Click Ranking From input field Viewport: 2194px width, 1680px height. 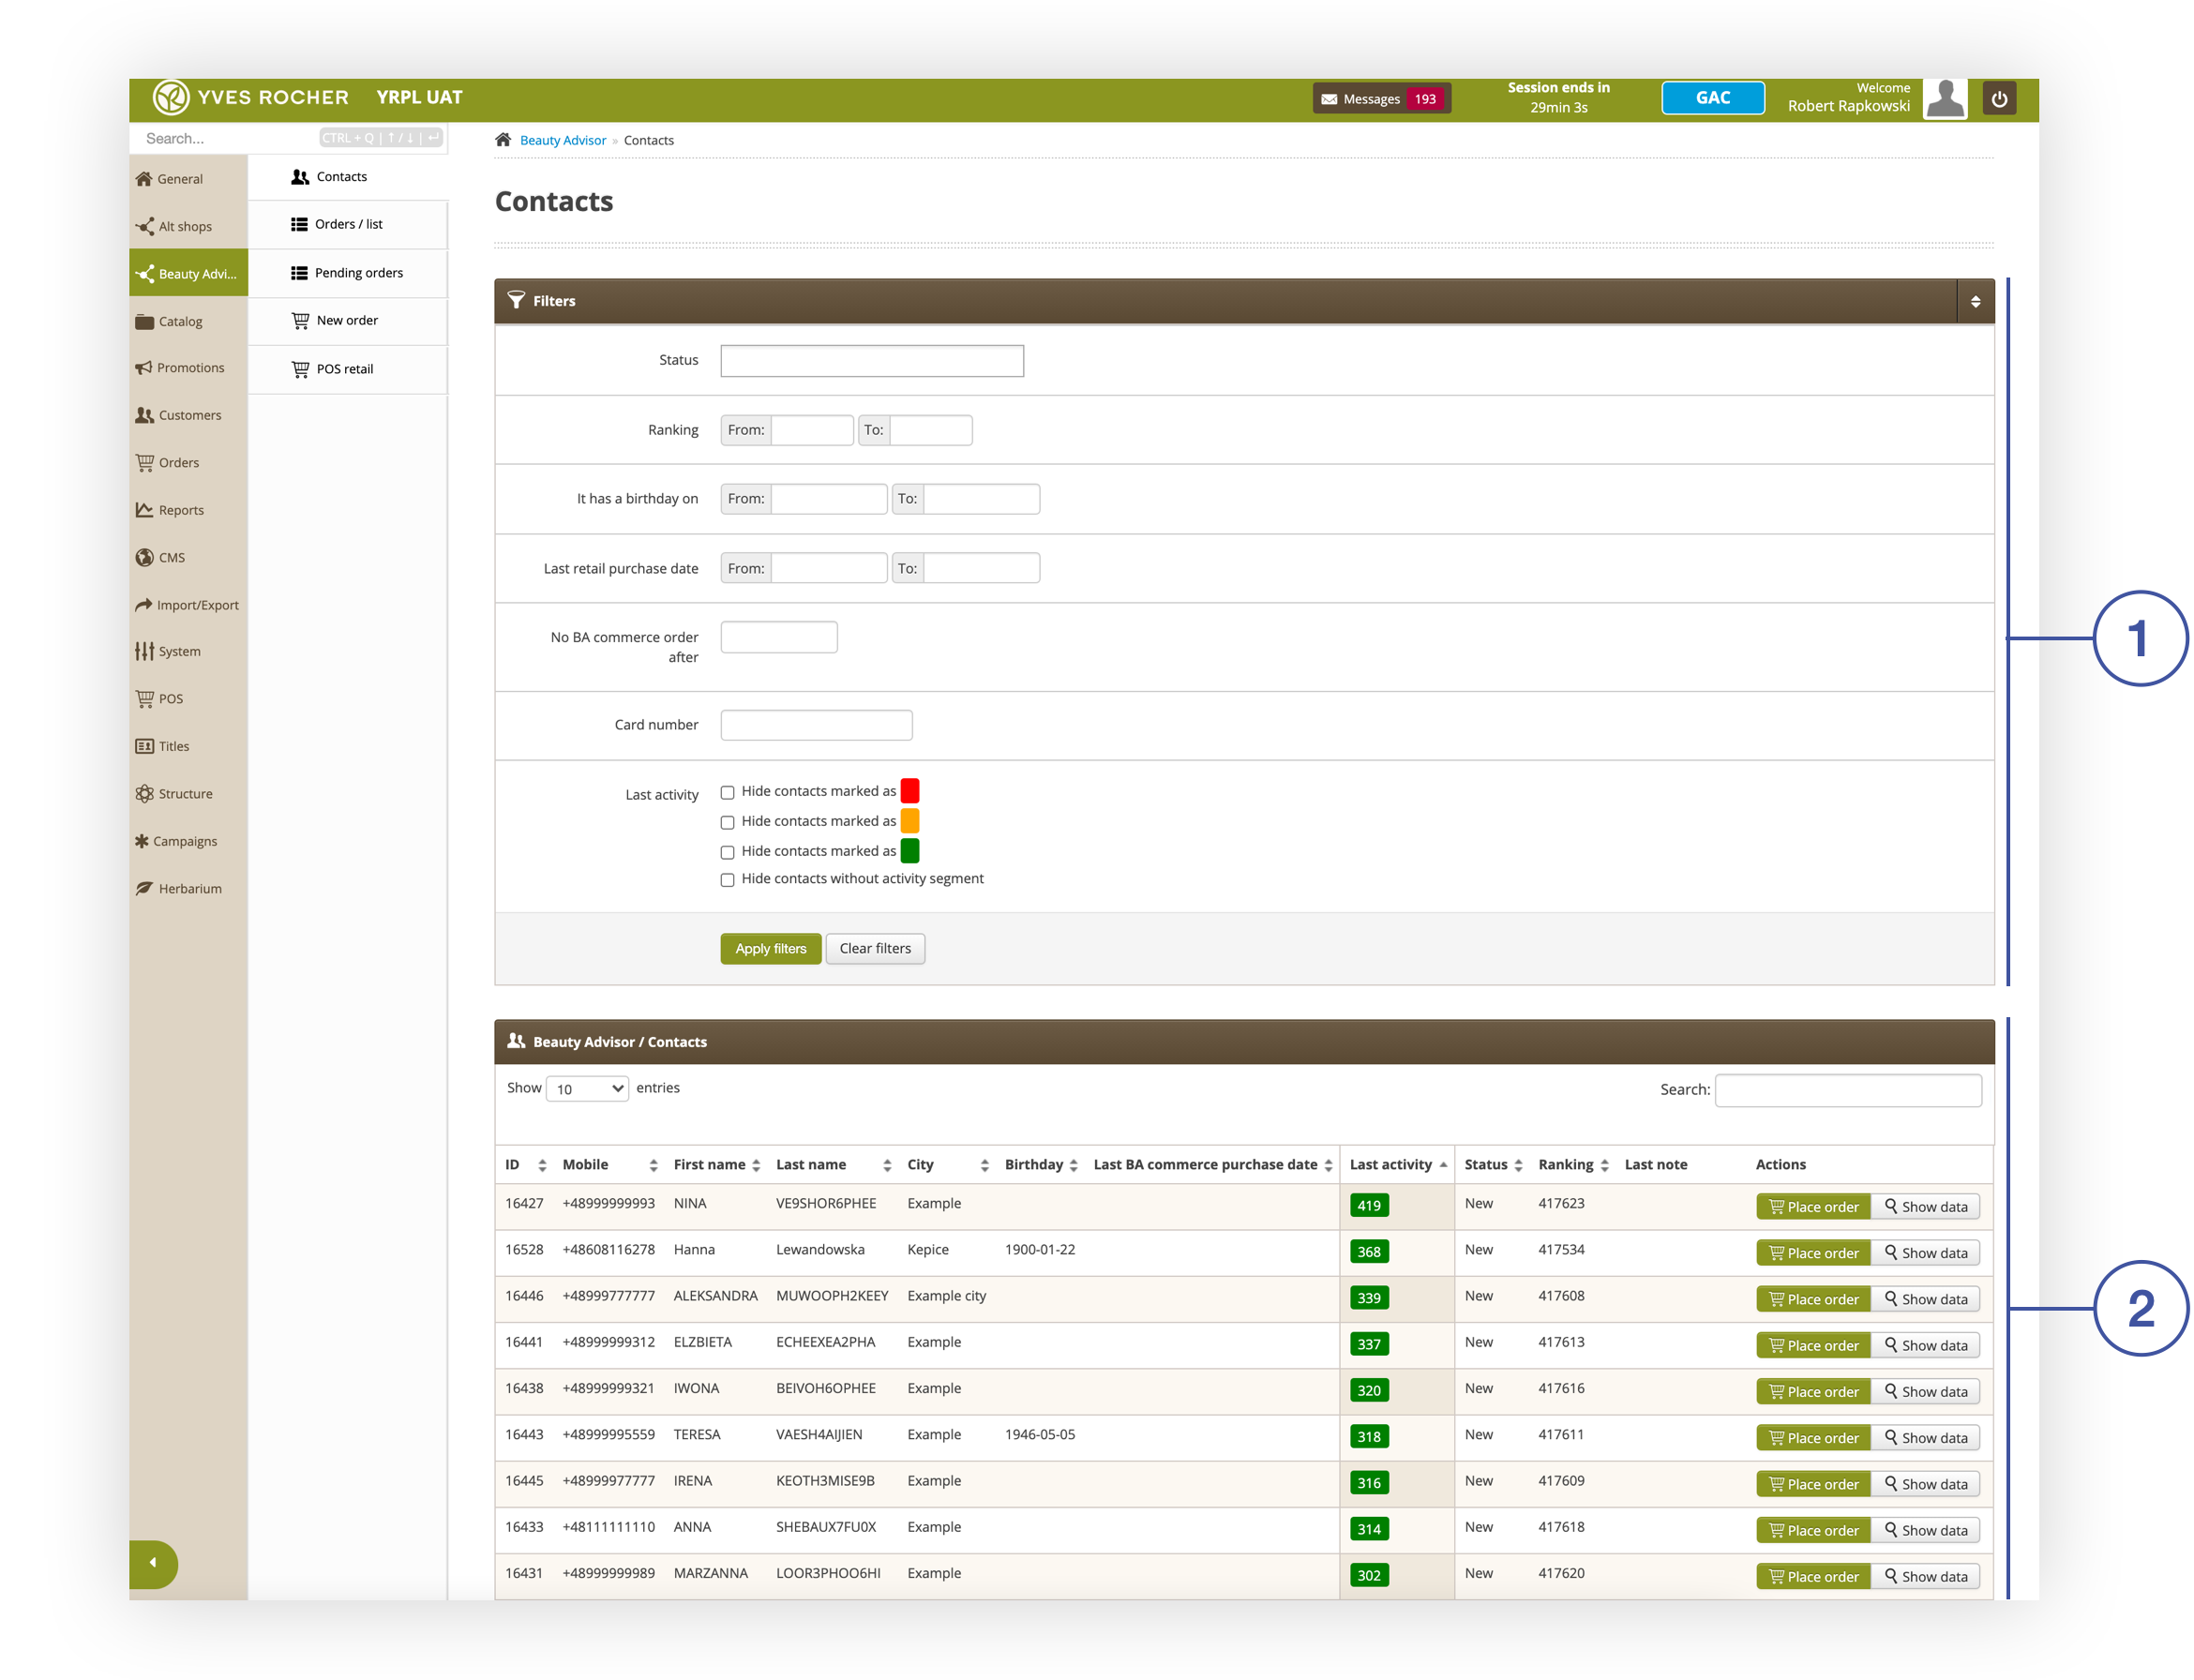tap(812, 430)
